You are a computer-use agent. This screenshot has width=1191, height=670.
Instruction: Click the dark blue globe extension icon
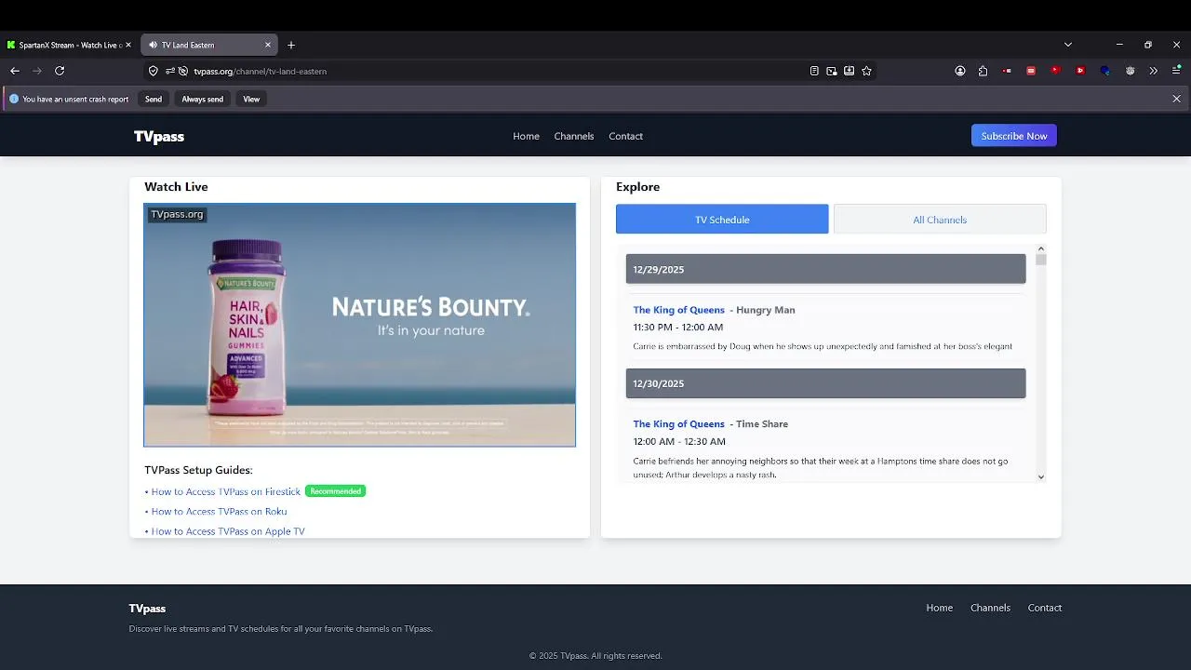1105,71
